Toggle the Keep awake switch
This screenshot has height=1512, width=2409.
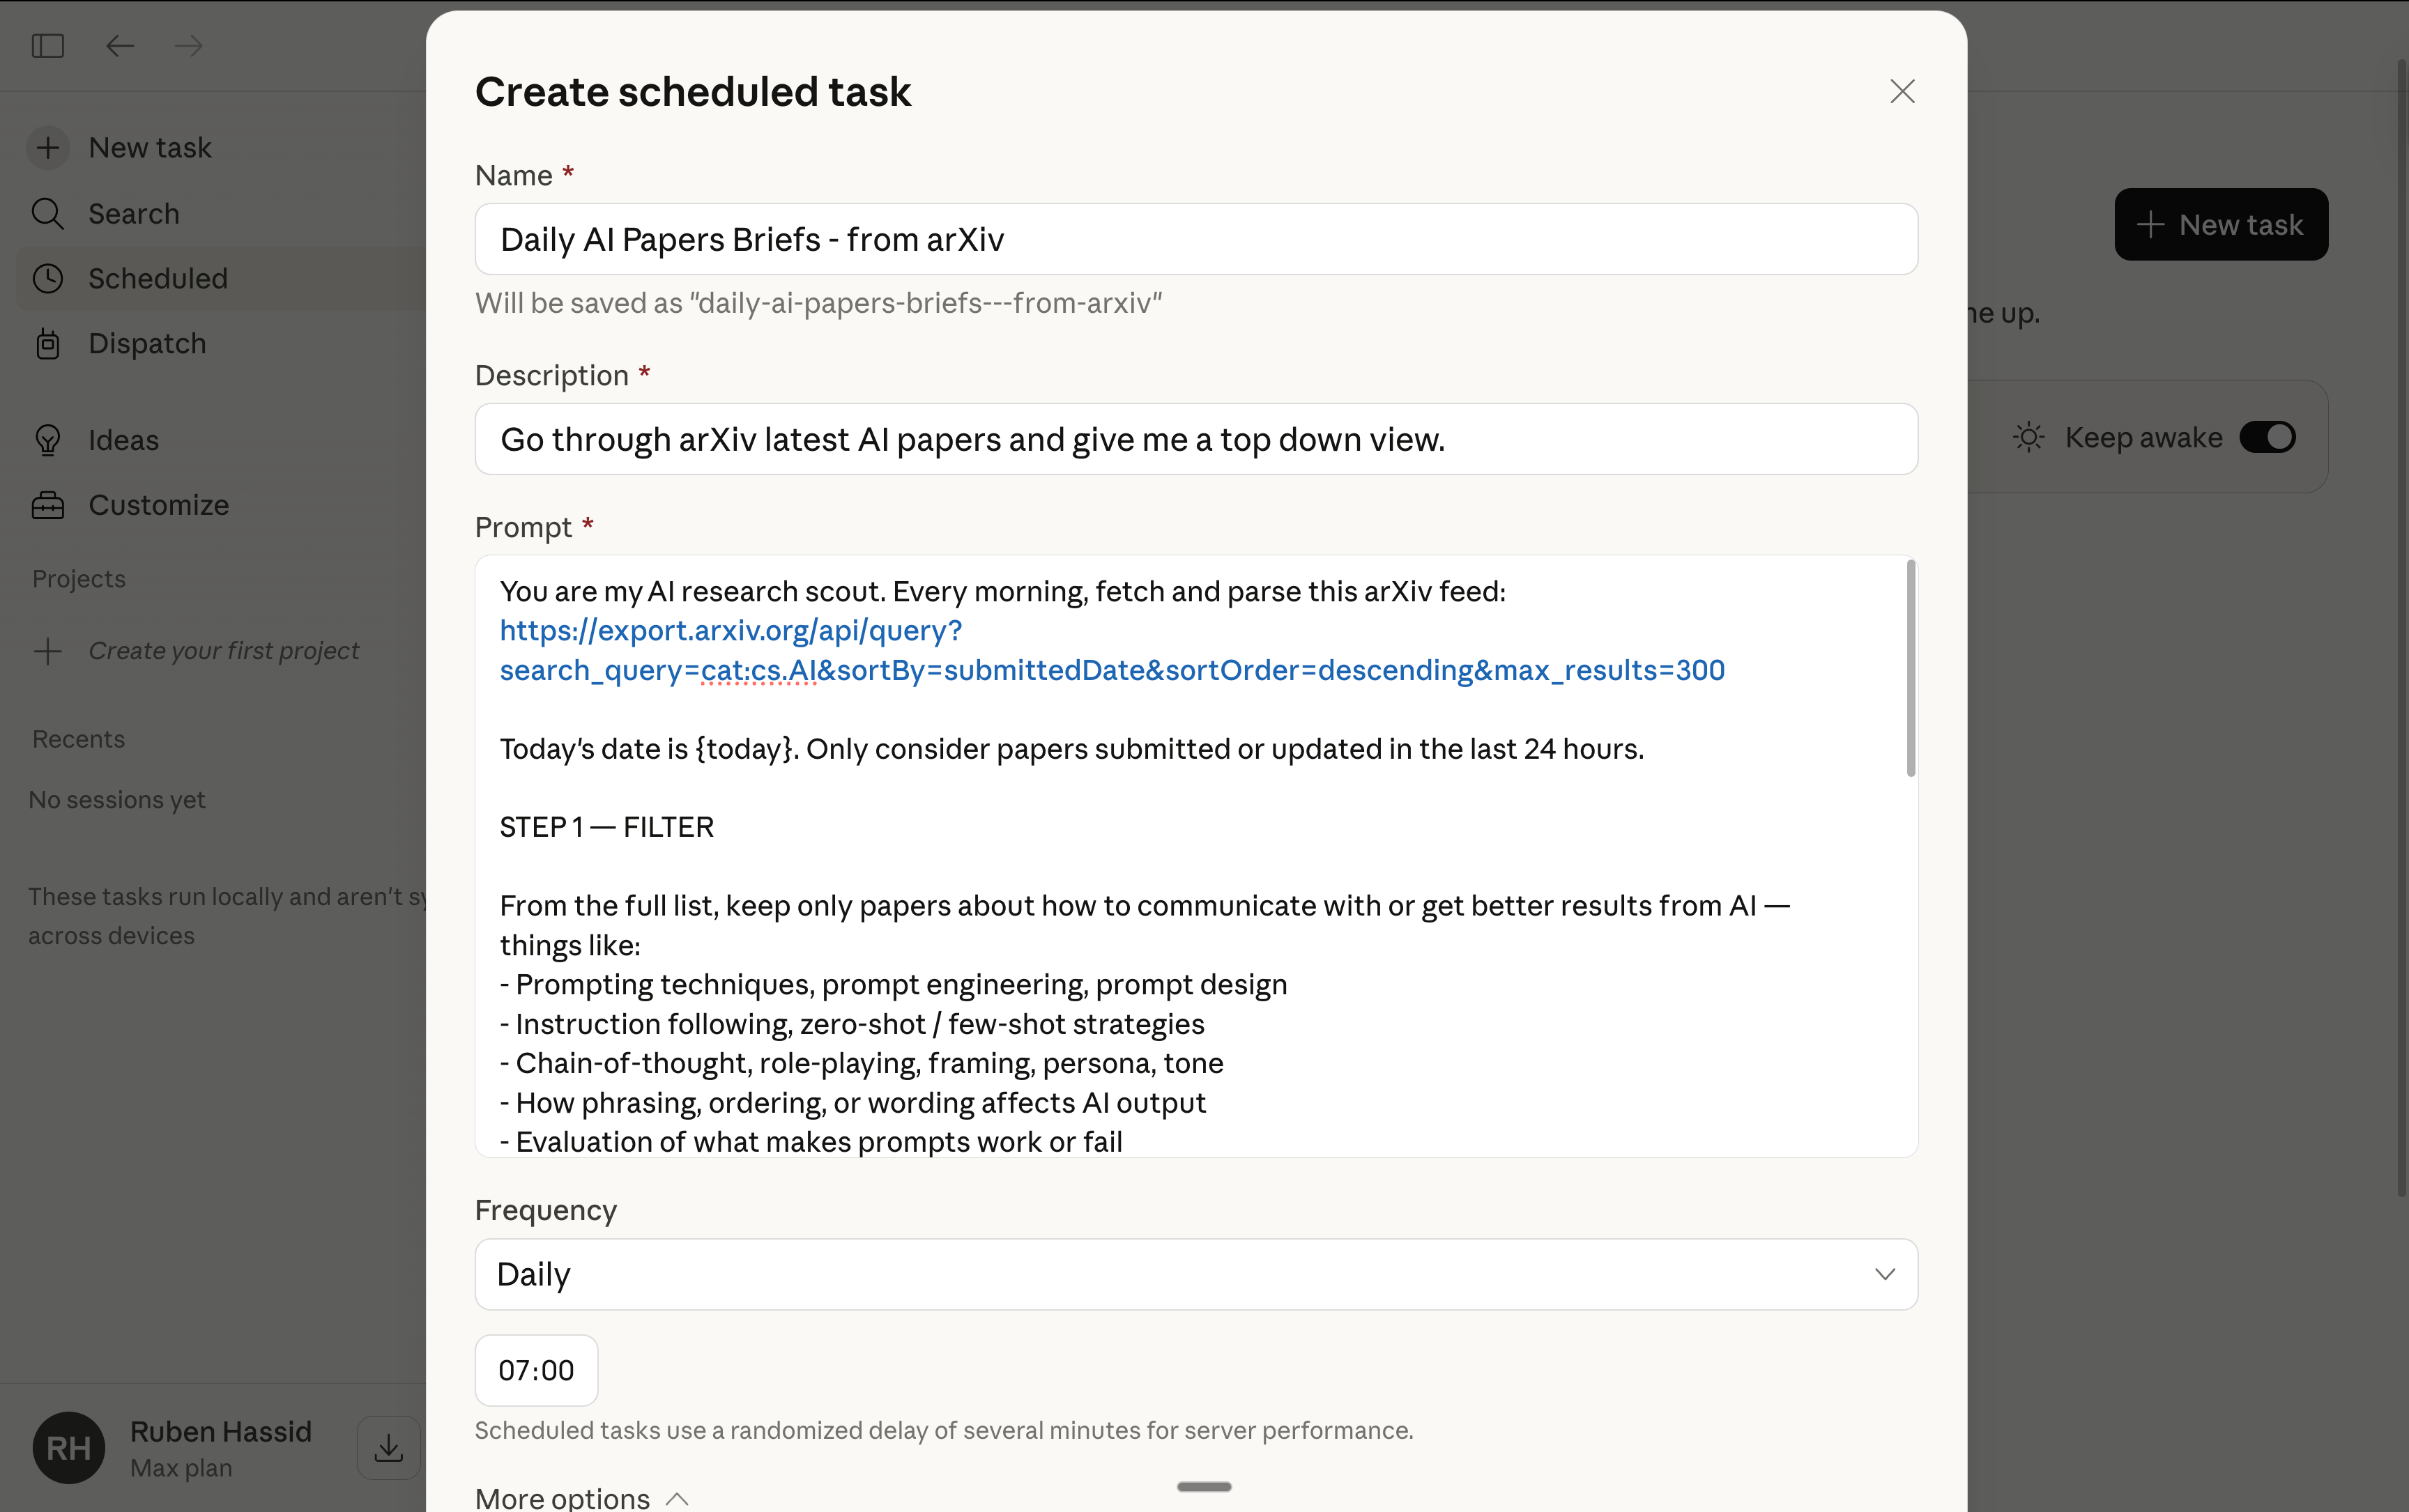2267,437
